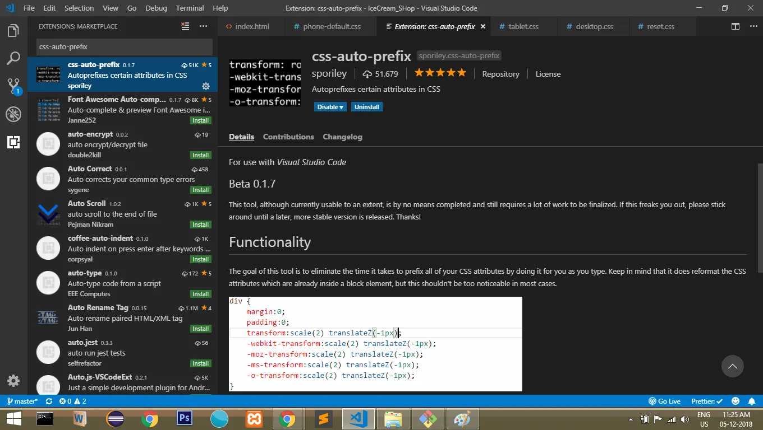
Task: Switch to the desktop.css tab
Action: click(x=594, y=26)
